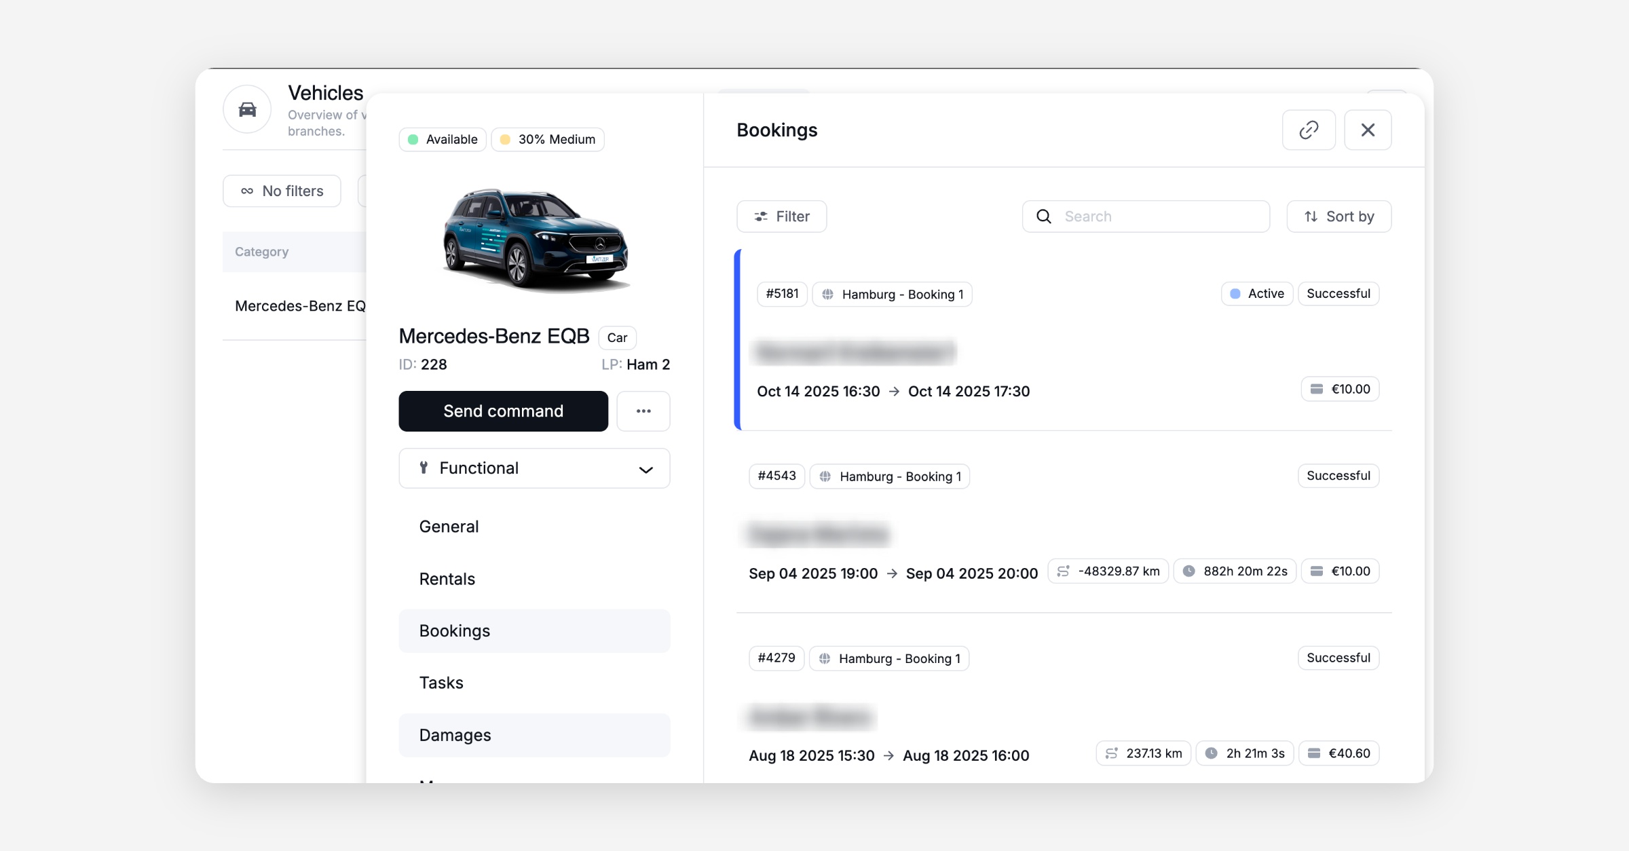Go to the General section
This screenshot has width=1629, height=851.
[449, 527]
